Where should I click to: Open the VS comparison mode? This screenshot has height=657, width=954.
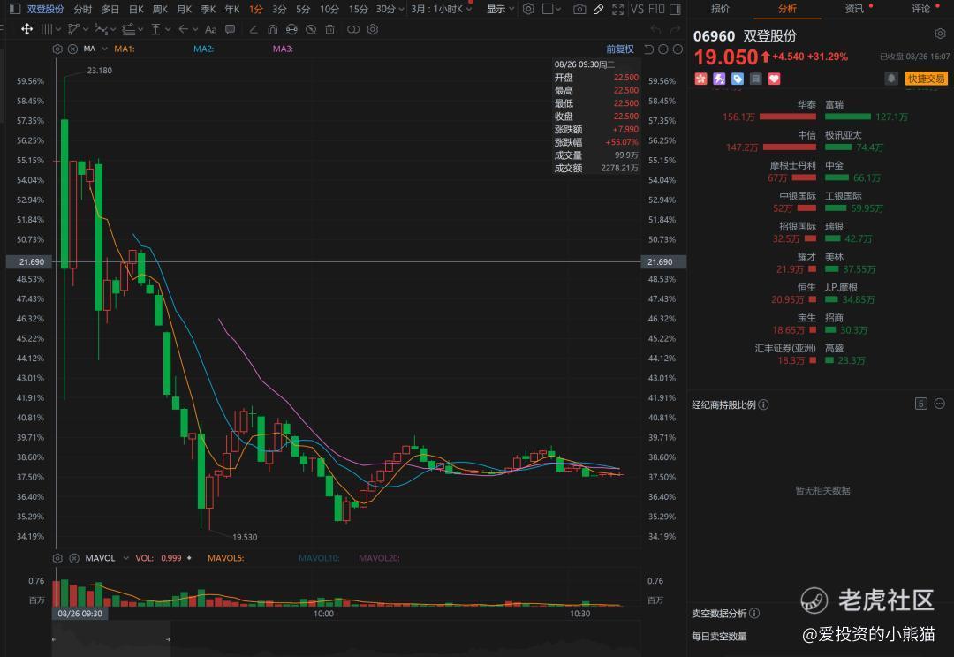coord(637,9)
